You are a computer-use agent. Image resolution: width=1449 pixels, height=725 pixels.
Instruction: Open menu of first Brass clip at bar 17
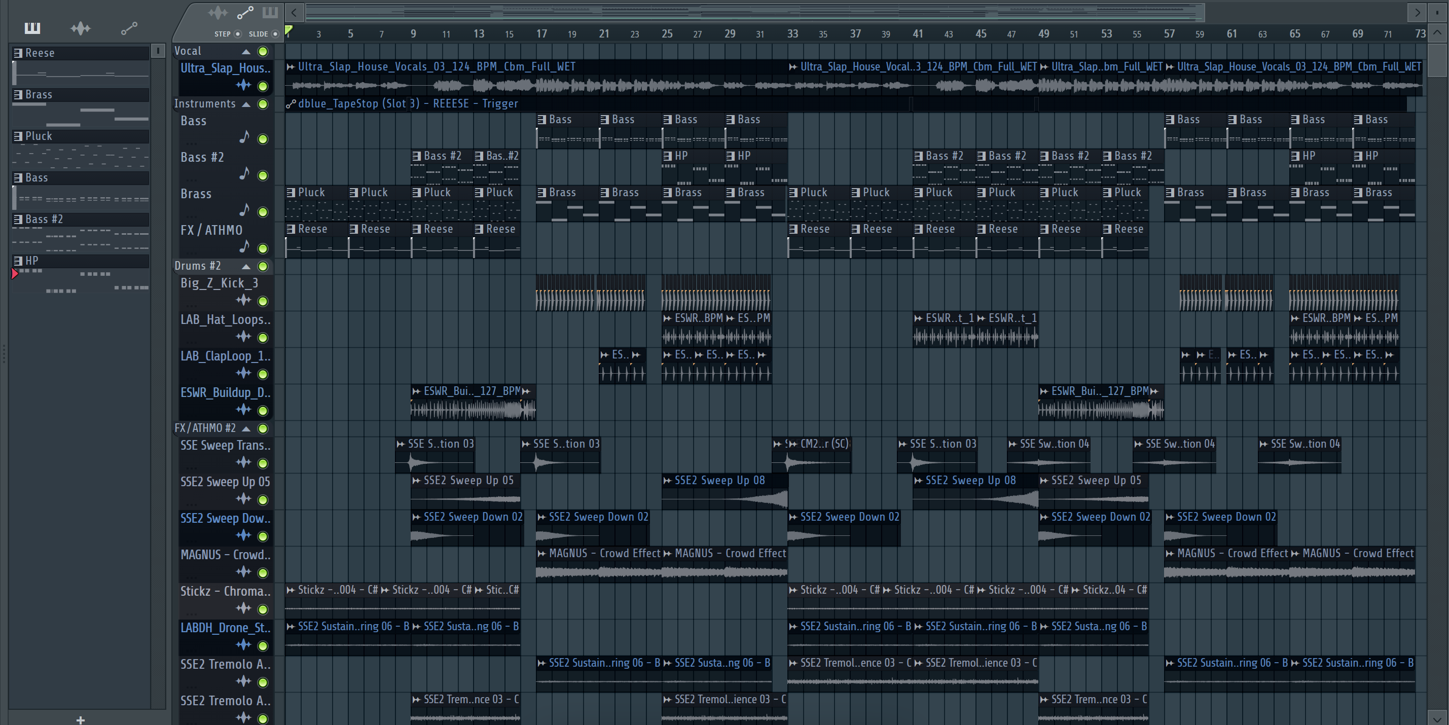[542, 192]
